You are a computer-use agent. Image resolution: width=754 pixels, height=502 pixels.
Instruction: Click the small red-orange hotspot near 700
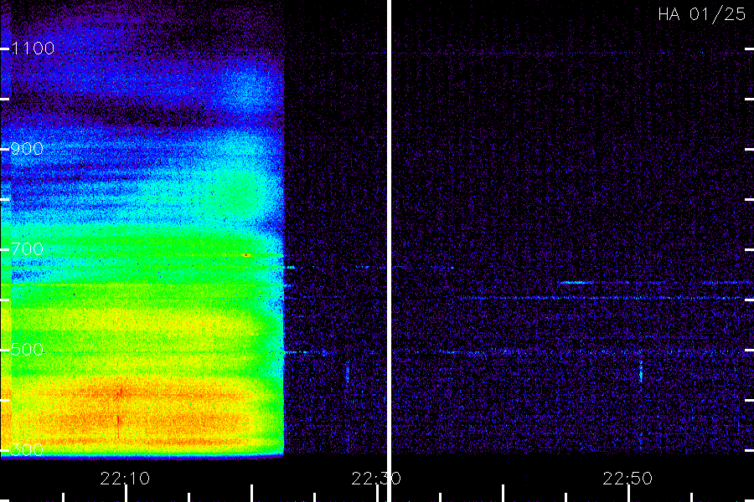[246, 255]
